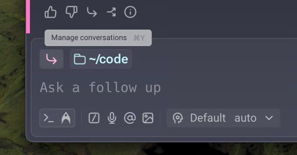Screen dimensions: 297x155
Task: Click the thumbs down feedback icon
Action: pyautogui.click(x=71, y=12)
